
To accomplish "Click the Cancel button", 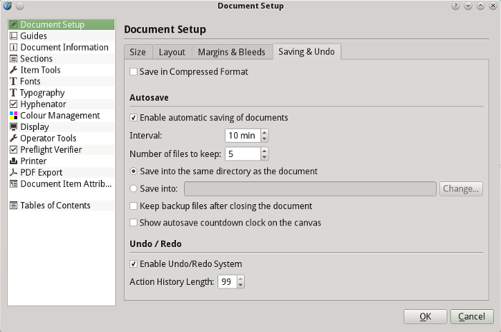I will (x=472, y=316).
